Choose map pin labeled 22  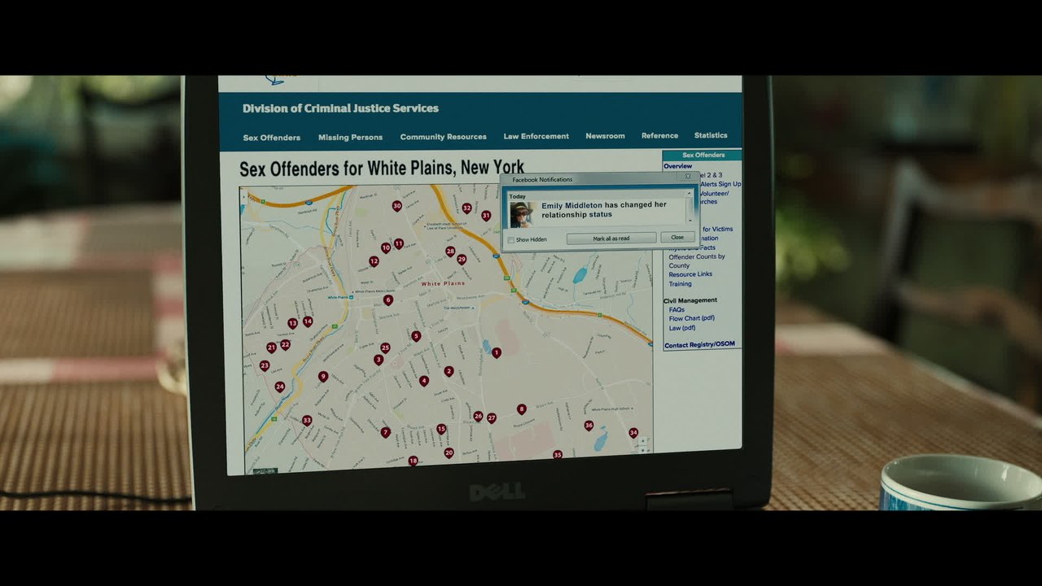tap(285, 344)
